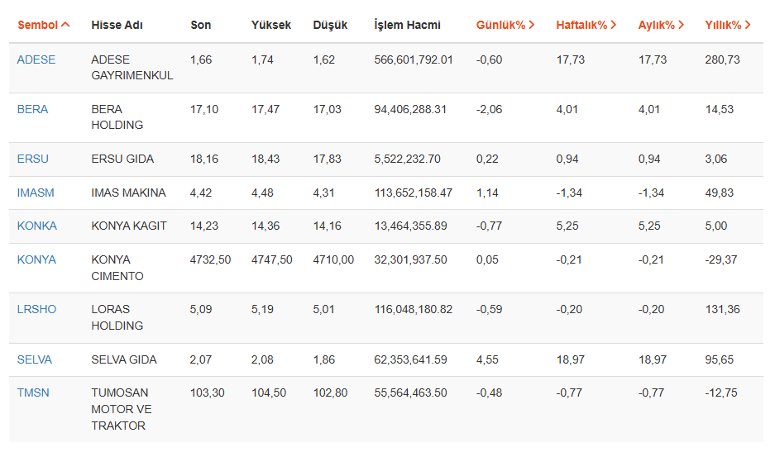Click the Haftalık% column chevron
775x452 pixels.
pyautogui.click(x=613, y=25)
